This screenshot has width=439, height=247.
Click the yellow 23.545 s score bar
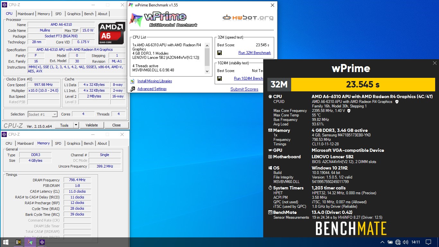(x=363, y=85)
